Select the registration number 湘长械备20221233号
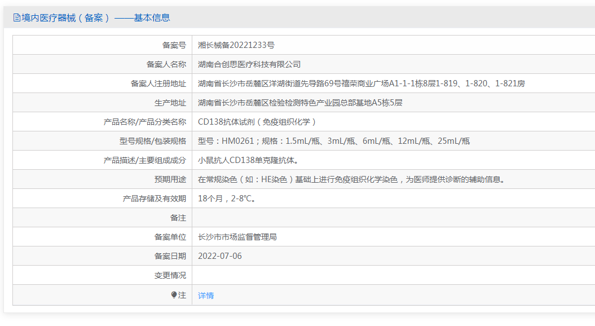The image size is (595, 326). pos(236,45)
